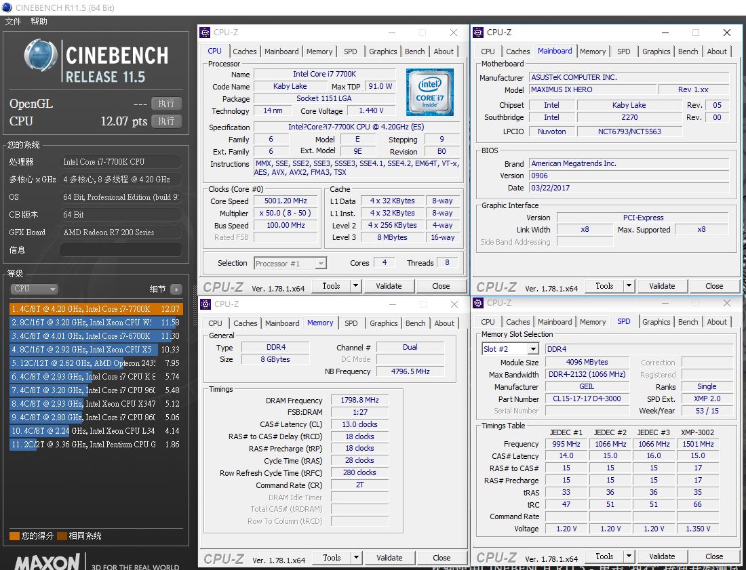Click Core Speed value 5001.20 MHz
The height and width of the screenshot is (570, 746).
[x=286, y=201]
